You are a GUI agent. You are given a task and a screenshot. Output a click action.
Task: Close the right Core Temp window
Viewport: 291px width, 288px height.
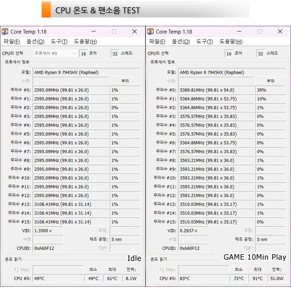[x=280, y=31]
